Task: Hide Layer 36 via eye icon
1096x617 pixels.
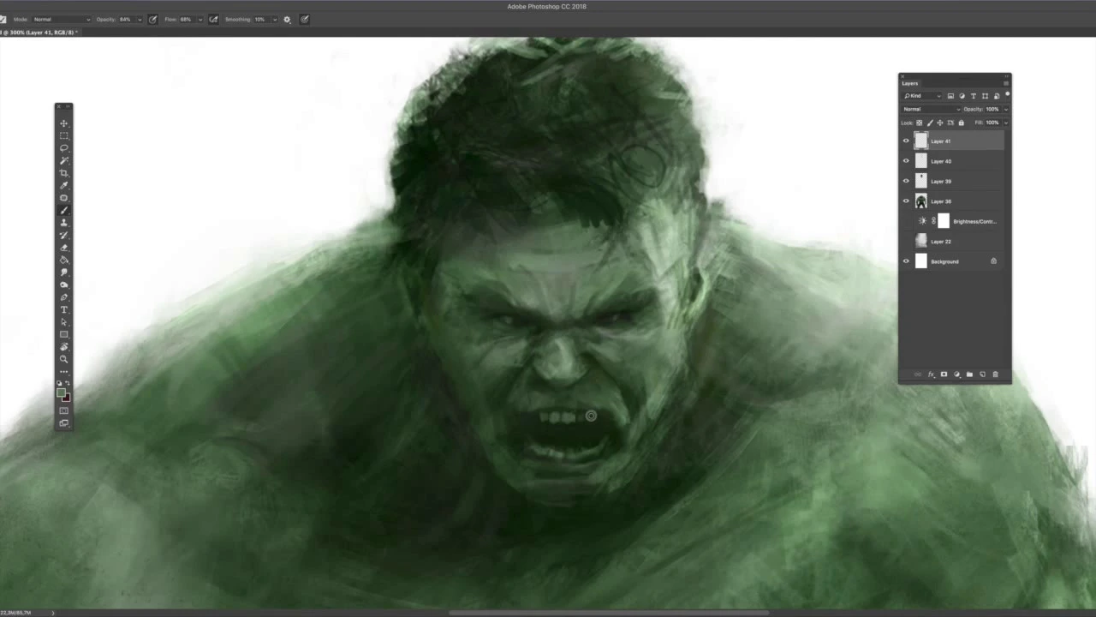Action: pyautogui.click(x=906, y=201)
